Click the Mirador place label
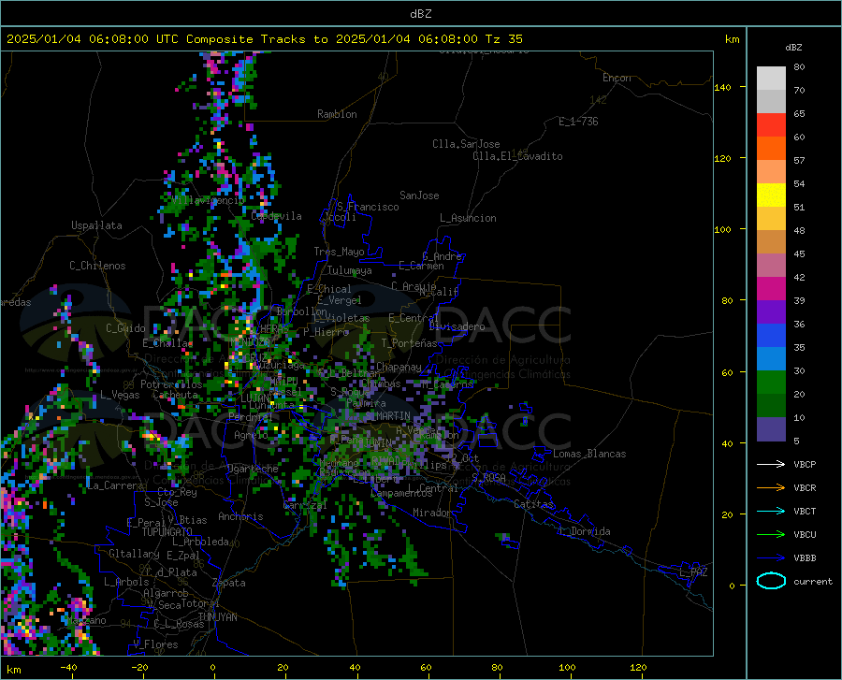842x680 pixels. tap(432, 513)
